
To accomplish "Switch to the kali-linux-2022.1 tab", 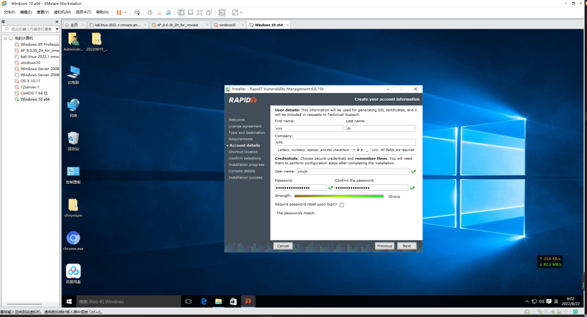I will (118, 25).
